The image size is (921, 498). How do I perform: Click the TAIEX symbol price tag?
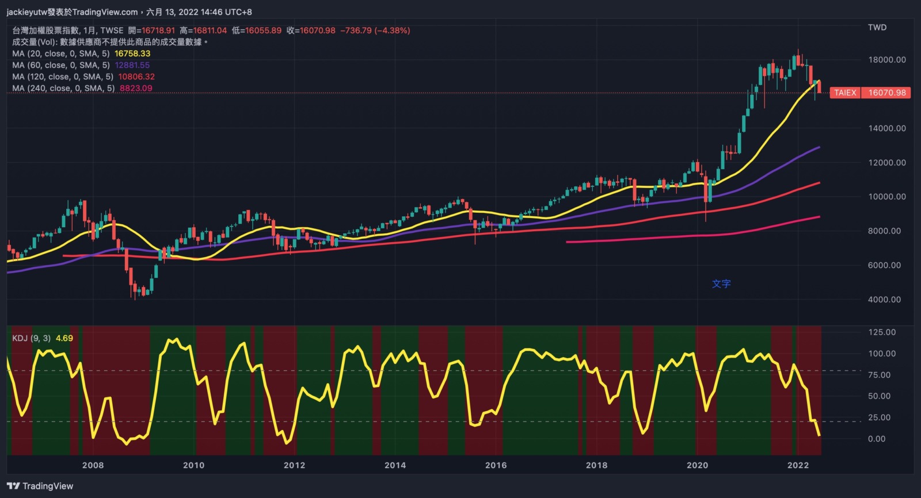[x=845, y=93]
